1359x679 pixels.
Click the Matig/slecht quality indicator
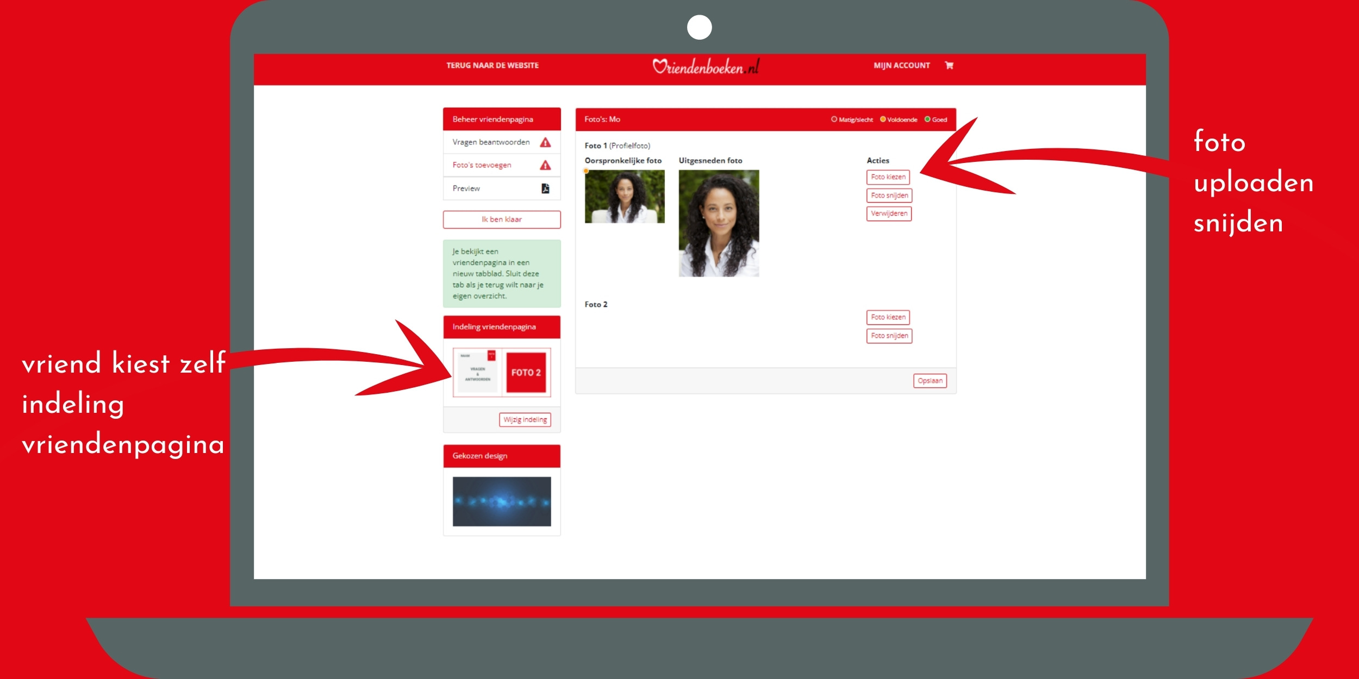coord(852,120)
